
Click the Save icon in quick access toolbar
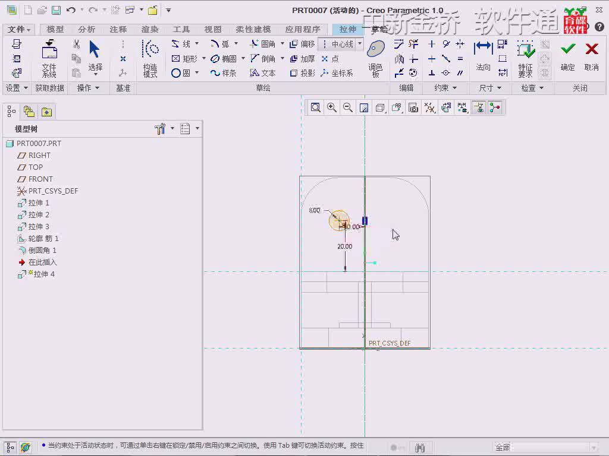(56, 10)
